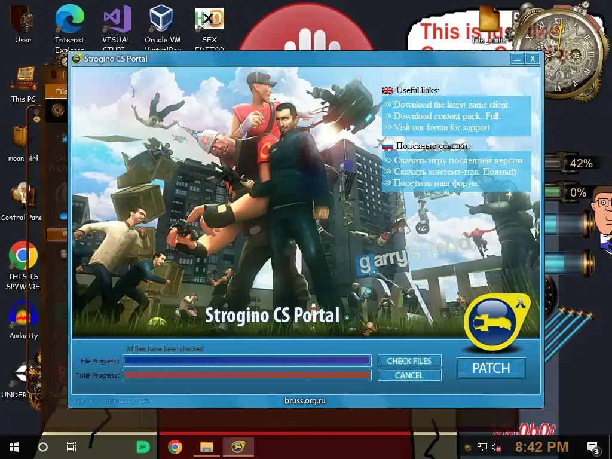The width and height of the screenshot is (612, 459).
Task: Click the yellow Garry's Mod logo badge
Action: click(495, 322)
